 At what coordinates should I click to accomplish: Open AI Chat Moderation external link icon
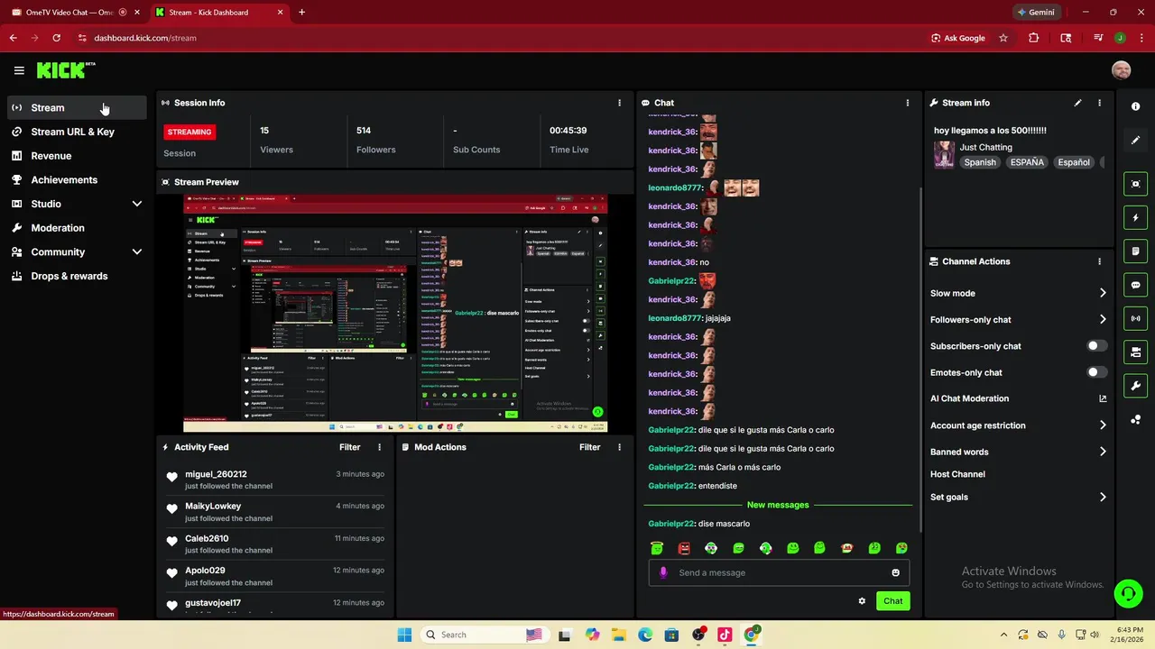coord(1103,398)
